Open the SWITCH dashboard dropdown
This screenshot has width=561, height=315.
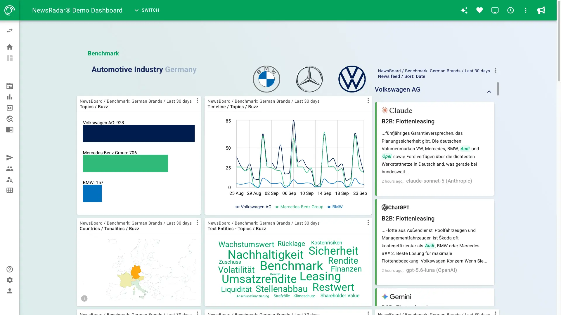[x=147, y=10]
